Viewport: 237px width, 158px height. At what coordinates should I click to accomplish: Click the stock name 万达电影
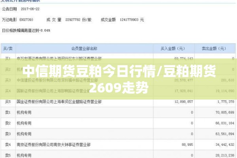9,20
